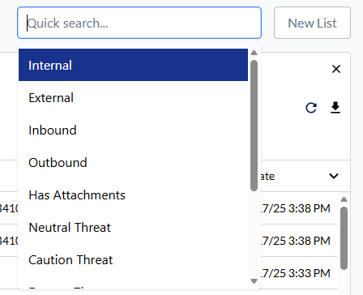Click the New List button
This screenshot has height=295, width=363.
pos(312,23)
